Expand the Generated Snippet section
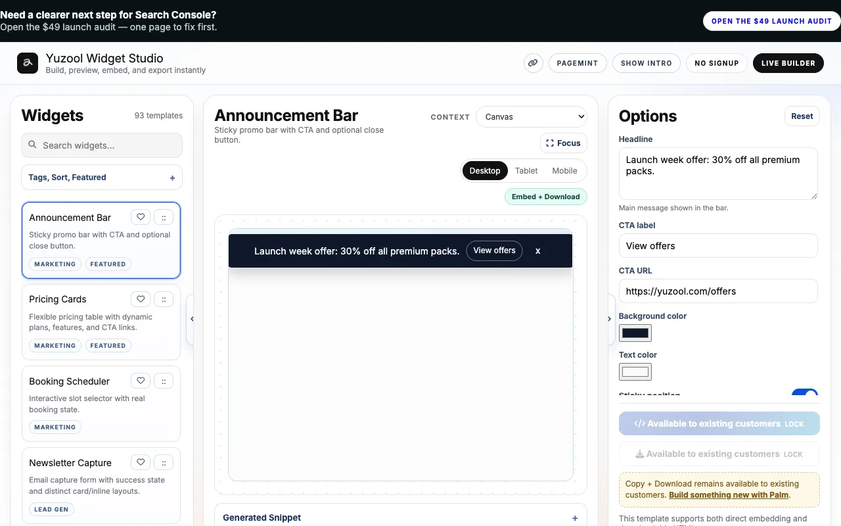 click(401, 517)
